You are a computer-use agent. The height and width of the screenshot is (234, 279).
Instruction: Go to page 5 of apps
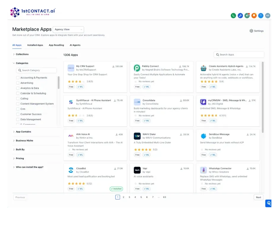(141, 197)
